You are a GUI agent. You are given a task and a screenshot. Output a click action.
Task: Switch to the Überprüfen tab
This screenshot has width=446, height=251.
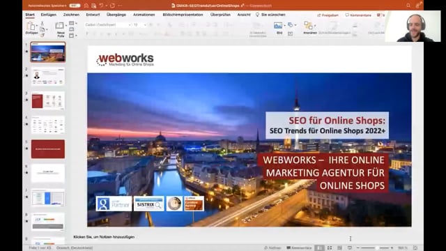click(x=220, y=15)
